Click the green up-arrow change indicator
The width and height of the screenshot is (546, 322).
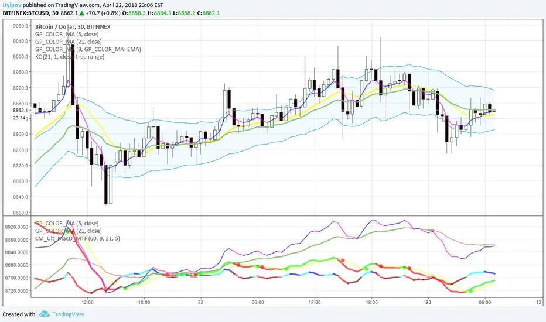pyautogui.click(x=81, y=13)
